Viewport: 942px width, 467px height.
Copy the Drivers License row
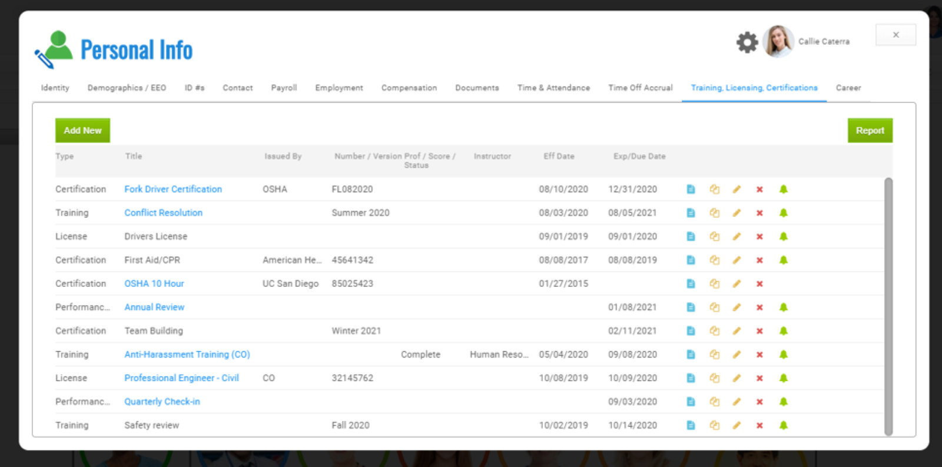pyautogui.click(x=714, y=236)
